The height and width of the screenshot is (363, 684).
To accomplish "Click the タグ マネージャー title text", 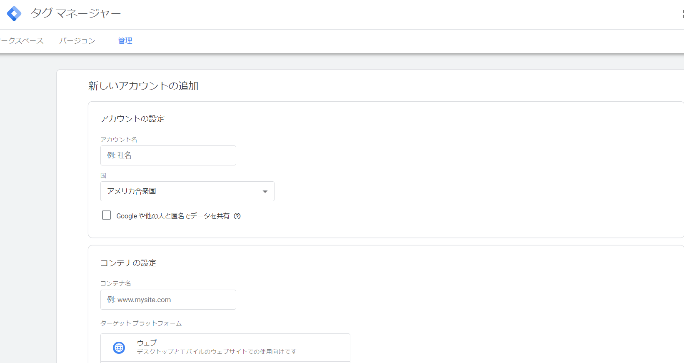I will 76,14.
